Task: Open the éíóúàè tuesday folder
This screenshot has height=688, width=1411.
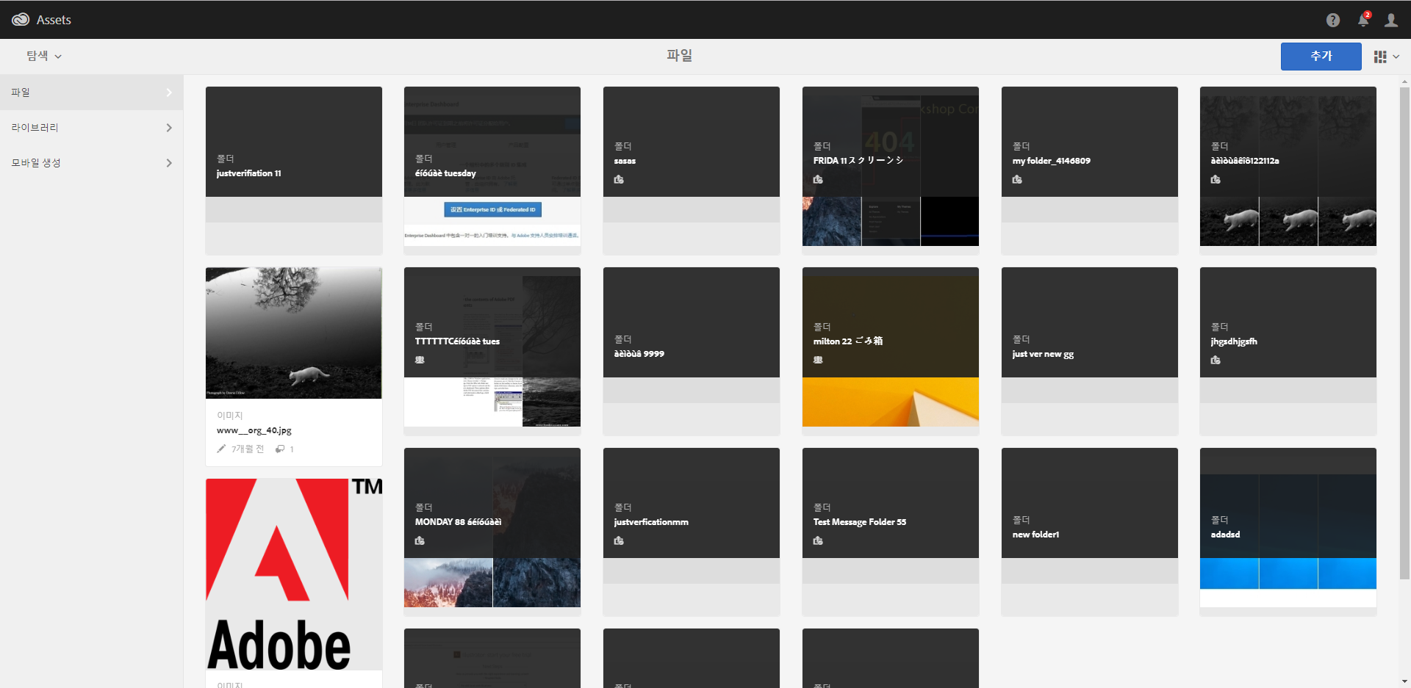Action: pos(492,170)
